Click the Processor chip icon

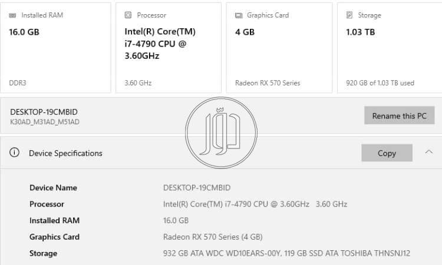point(128,15)
